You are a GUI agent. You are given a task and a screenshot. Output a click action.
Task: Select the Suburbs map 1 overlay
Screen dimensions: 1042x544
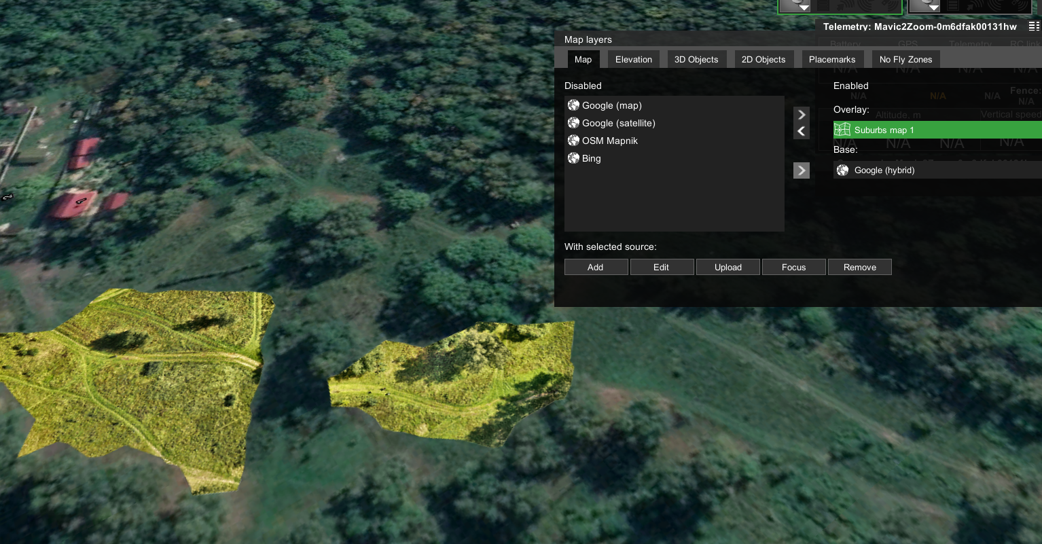937,130
